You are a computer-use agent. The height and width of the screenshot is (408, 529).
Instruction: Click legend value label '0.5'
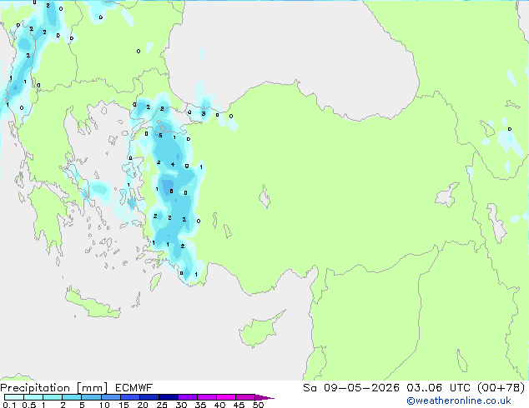point(28,405)
